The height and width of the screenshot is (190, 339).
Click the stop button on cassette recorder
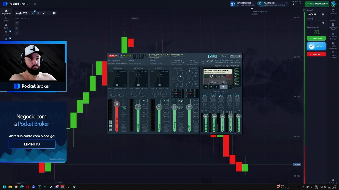pyautogui.click(x=223, y=87)
